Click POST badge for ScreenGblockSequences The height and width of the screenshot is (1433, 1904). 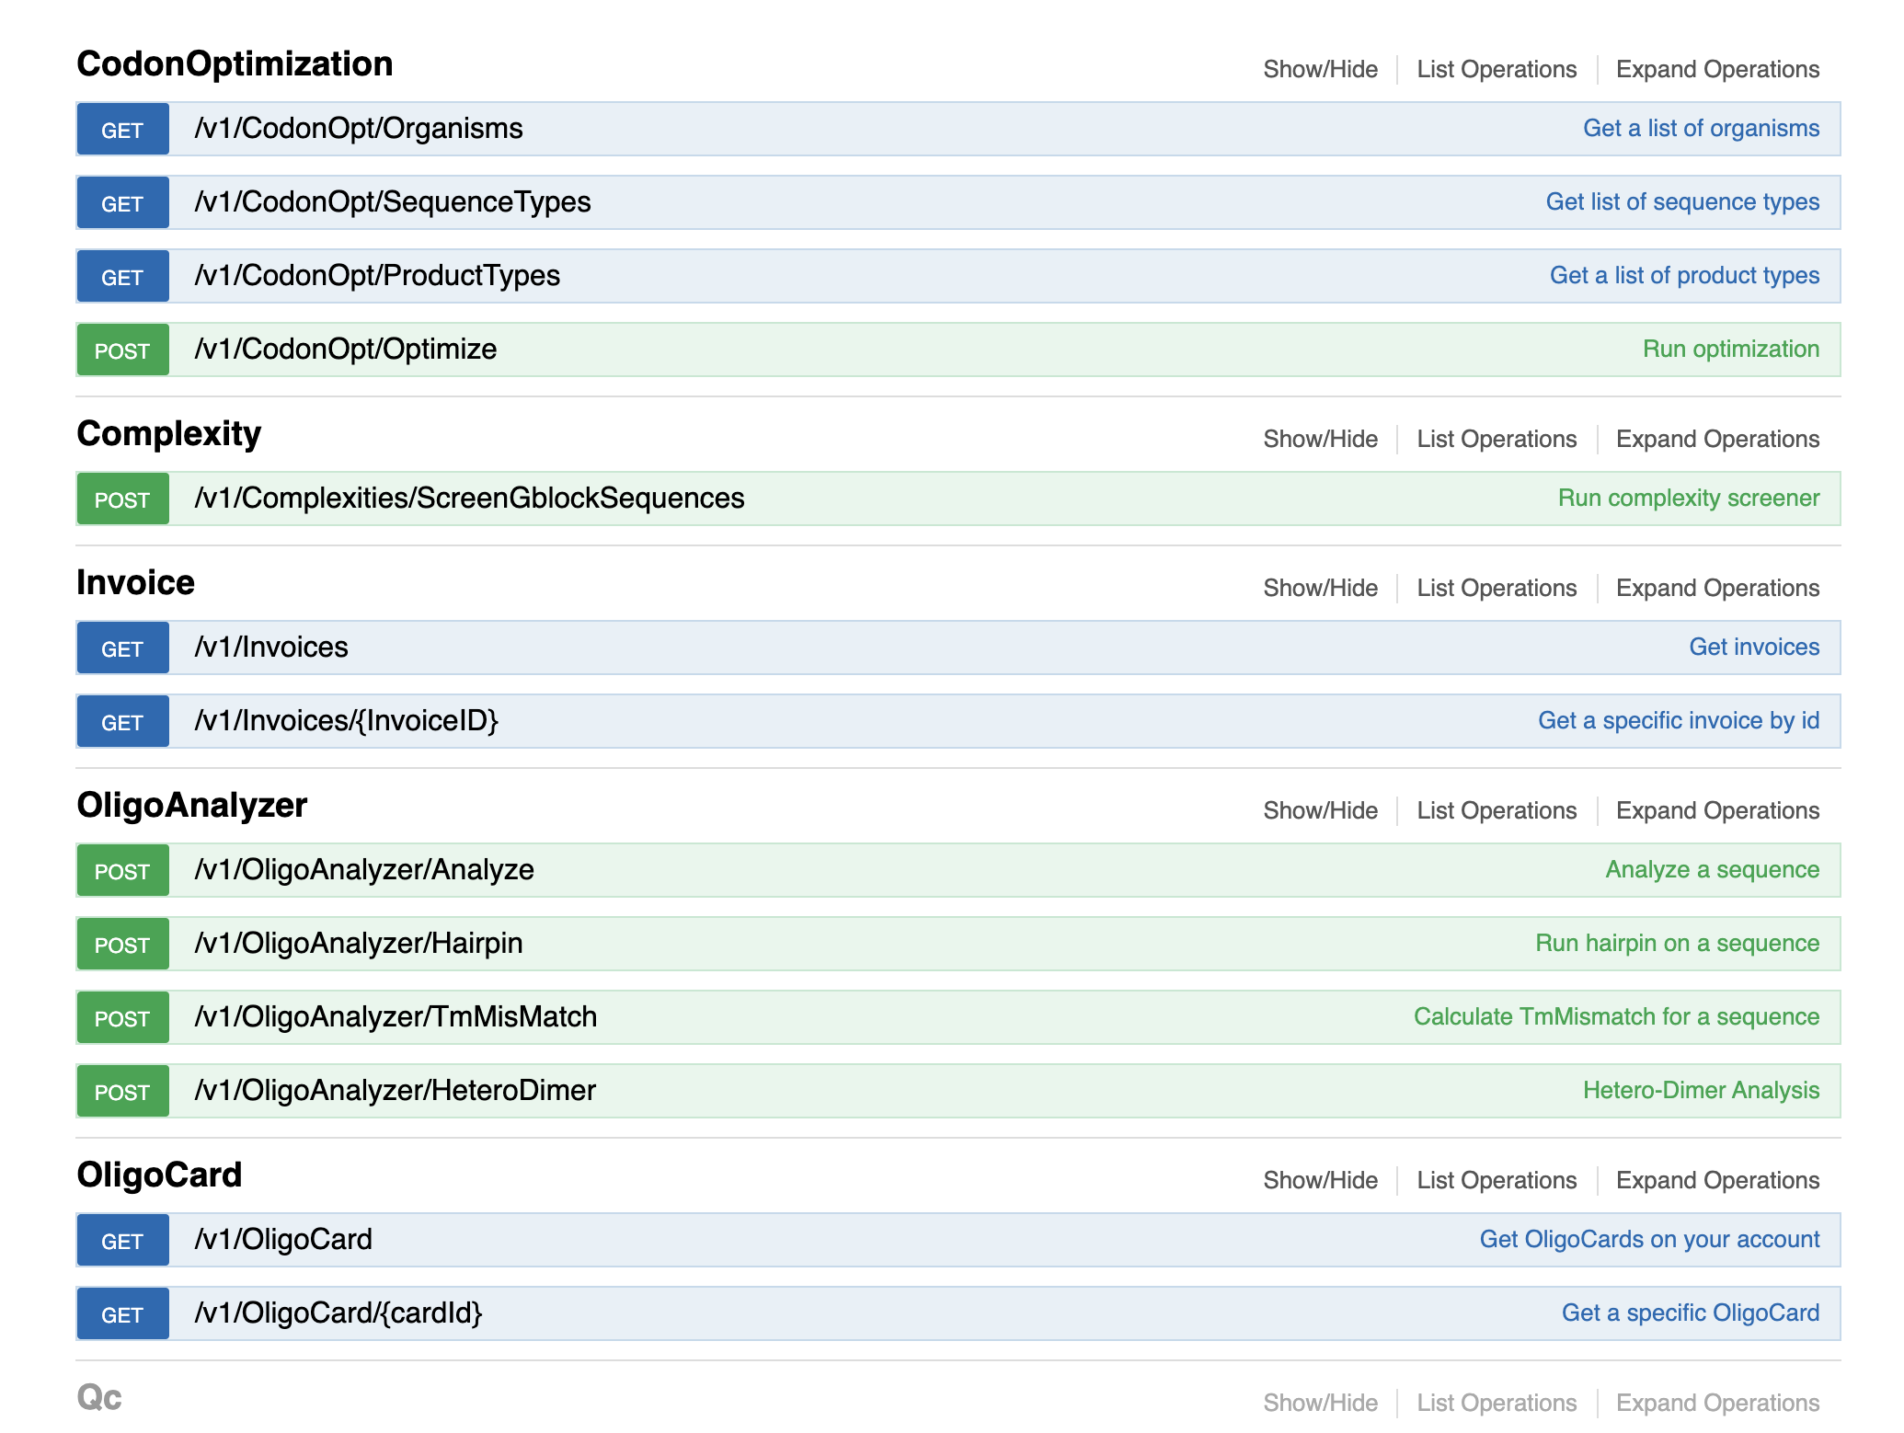122,499
